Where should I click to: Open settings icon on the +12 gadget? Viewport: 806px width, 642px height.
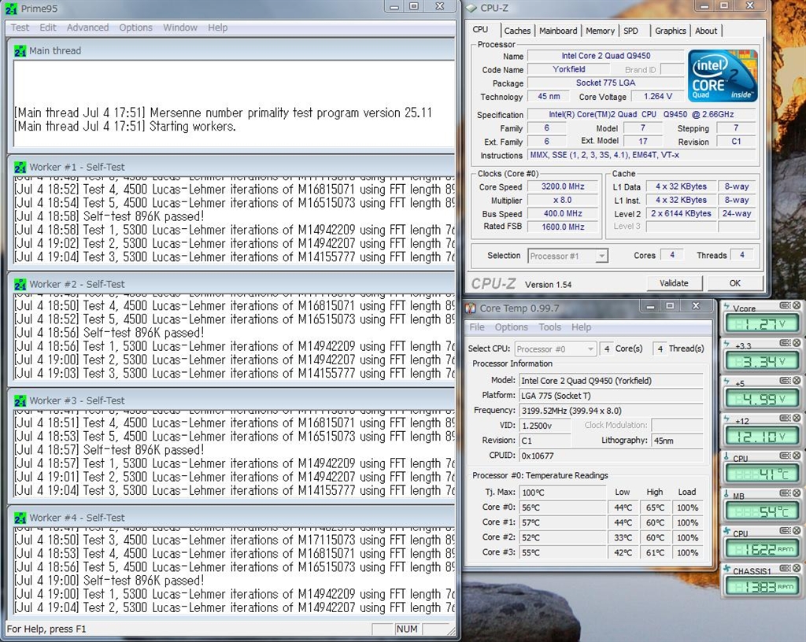coord(786,418)
